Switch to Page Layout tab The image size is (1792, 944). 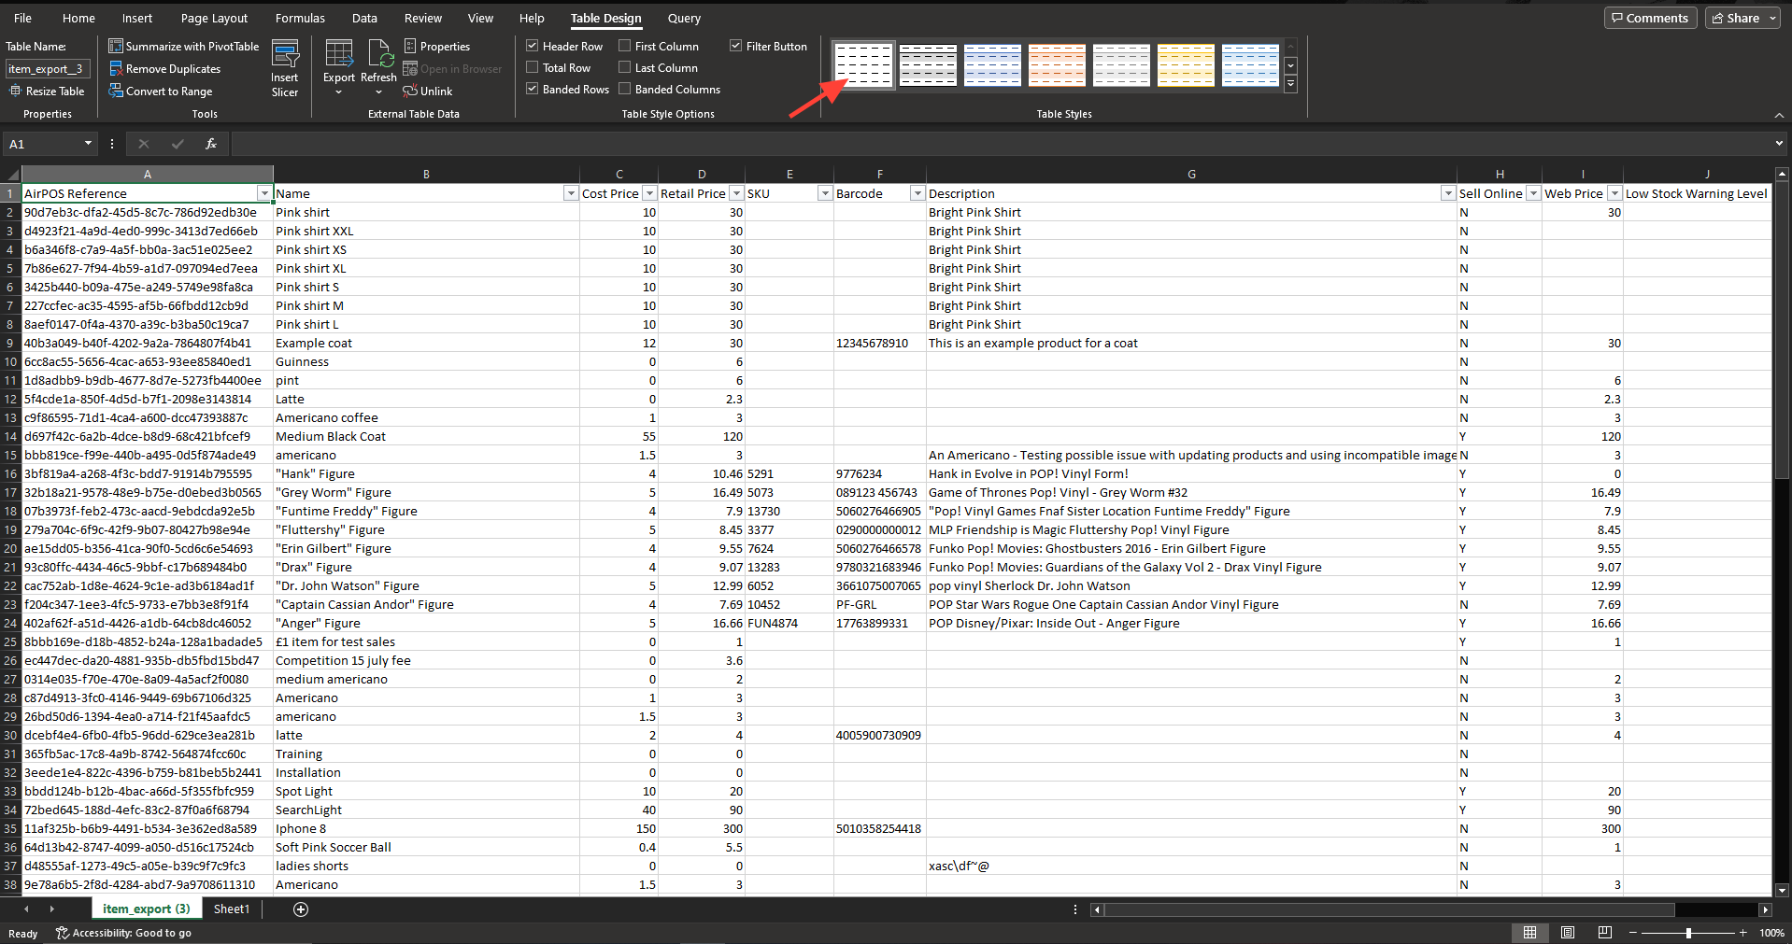(x=214, y=18)
